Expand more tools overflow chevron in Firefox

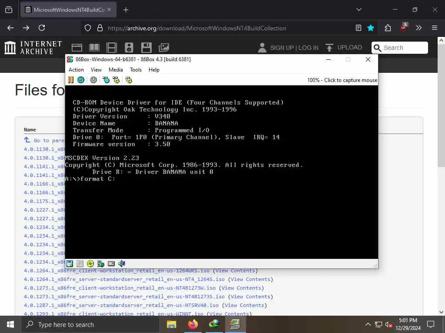418,28
